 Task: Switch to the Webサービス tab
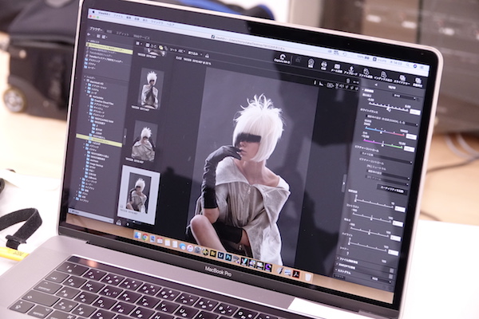point(142,37)
